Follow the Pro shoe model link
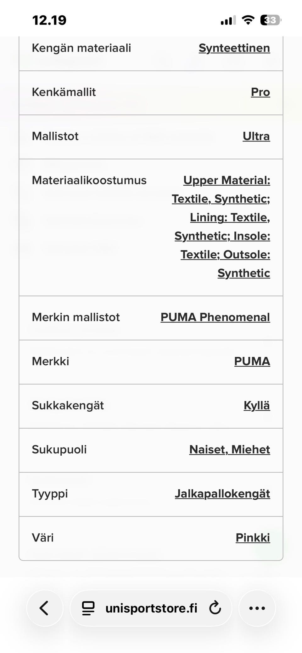 [260, 92]
